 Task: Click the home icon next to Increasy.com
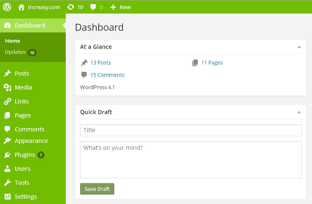click(21, 7)
